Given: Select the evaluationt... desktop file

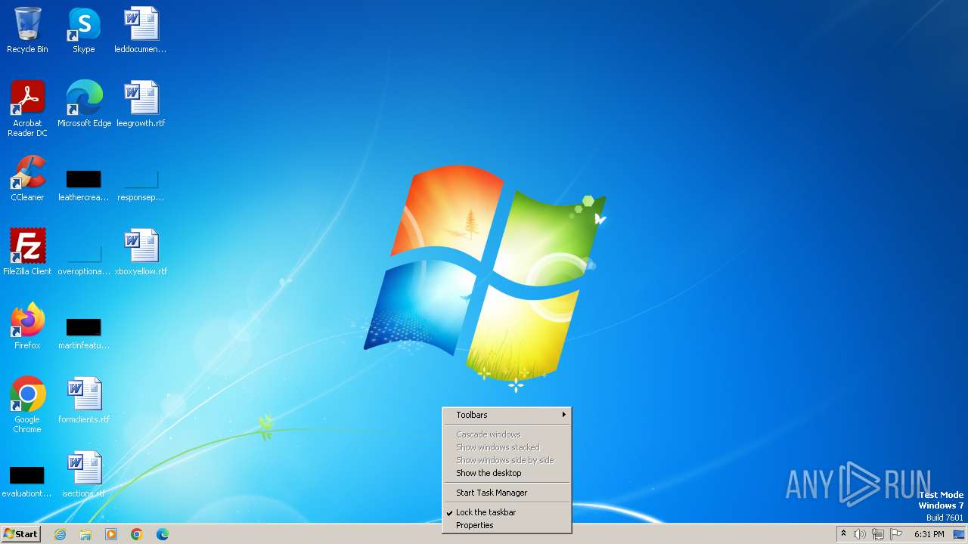Looking at the screenshot, I should 27,482.
